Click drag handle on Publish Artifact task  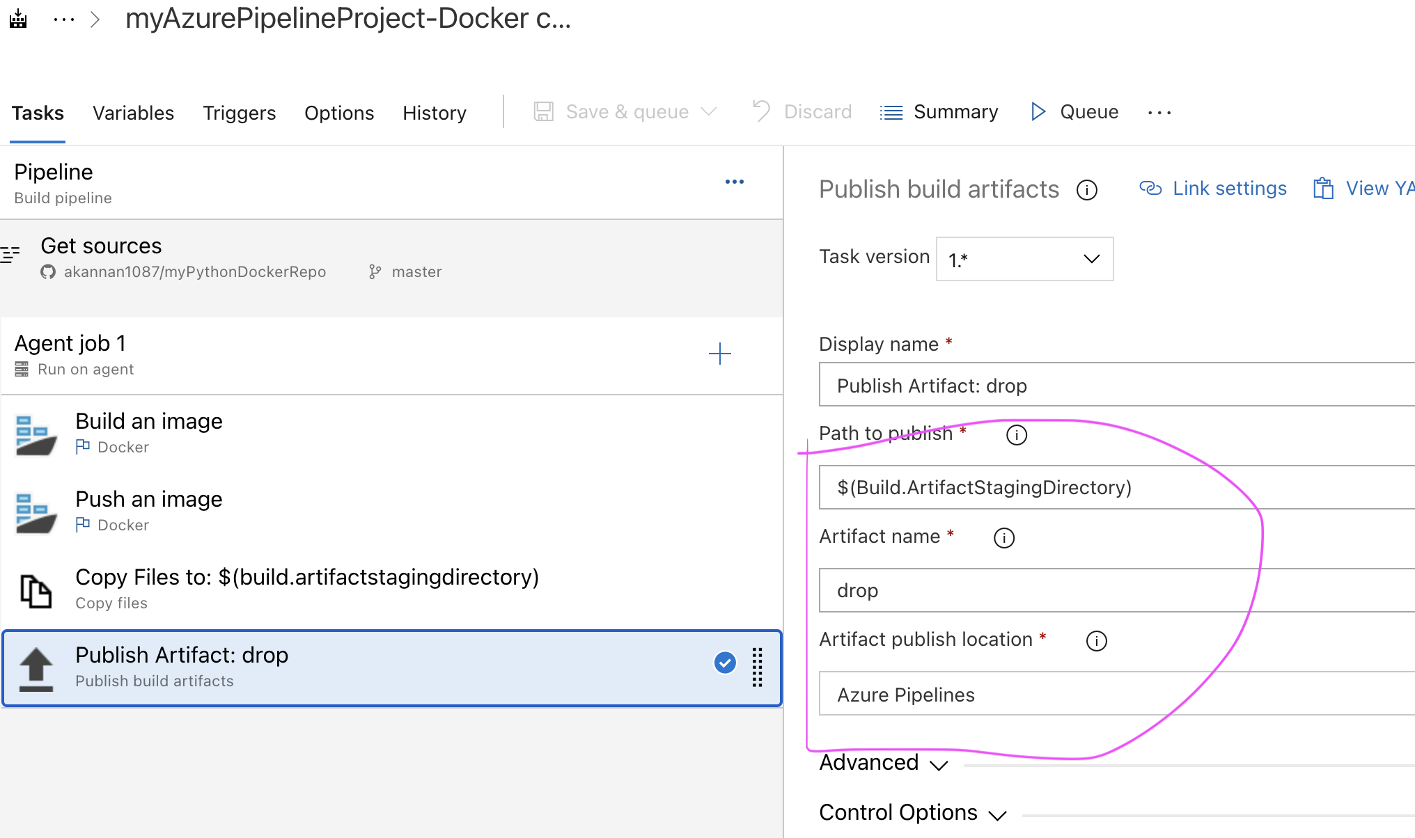(757, 667)
